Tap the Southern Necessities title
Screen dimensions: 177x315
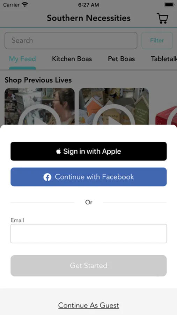[89, 18]
